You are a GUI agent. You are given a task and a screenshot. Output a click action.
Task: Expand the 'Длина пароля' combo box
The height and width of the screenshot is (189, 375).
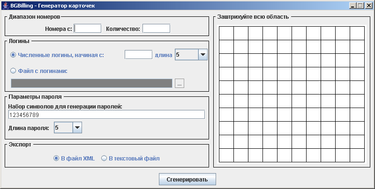click(x=77, y=127)
